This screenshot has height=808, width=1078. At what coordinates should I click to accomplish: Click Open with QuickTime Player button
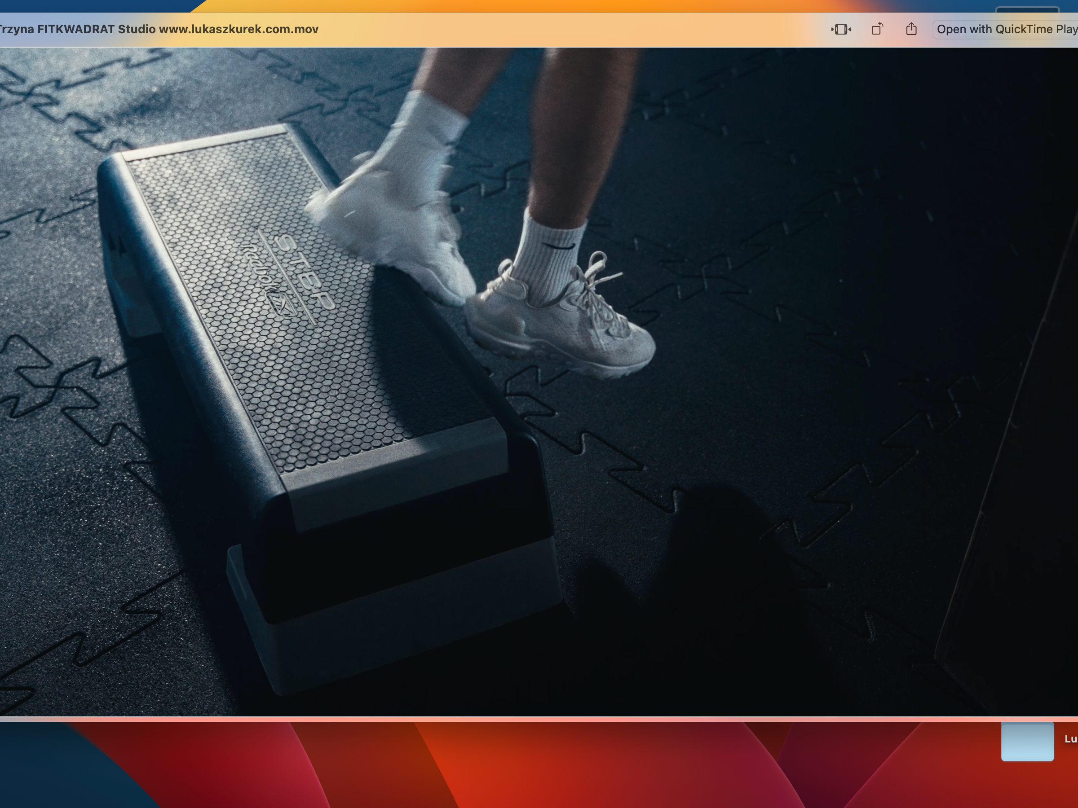tap(1006, 29)
